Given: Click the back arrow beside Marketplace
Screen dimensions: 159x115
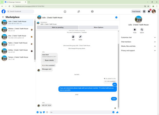Looking at the screenshot, I should tap(3, 17).
